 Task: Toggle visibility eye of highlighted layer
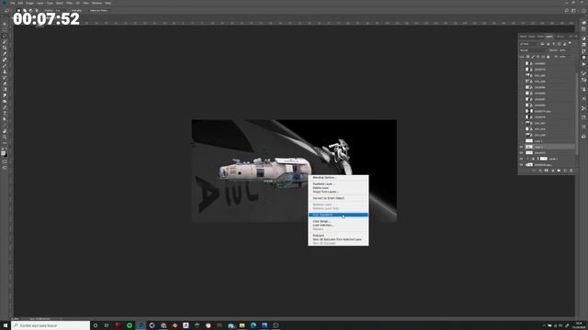(x=521, y=147)
